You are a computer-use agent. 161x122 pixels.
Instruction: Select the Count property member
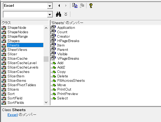point(62,32)
